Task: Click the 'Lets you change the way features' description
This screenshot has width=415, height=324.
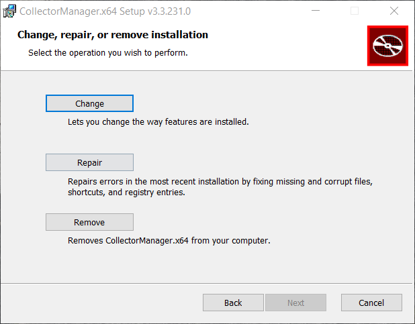Action: coord(158,123)
